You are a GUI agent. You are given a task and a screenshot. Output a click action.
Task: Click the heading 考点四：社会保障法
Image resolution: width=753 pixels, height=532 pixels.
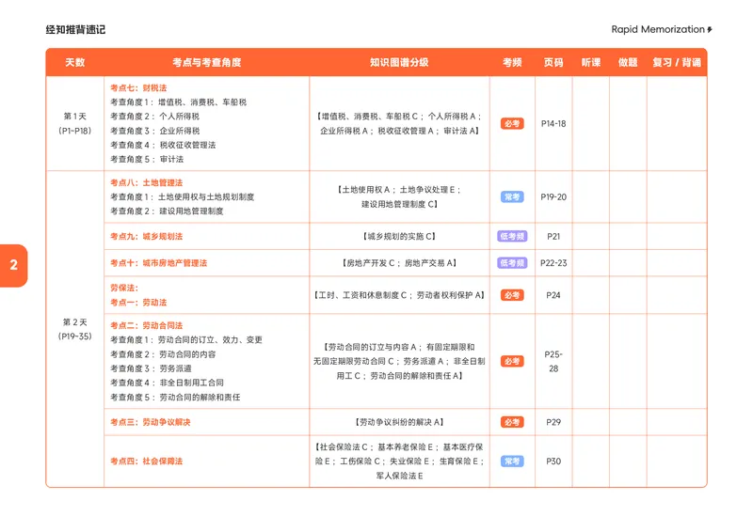(147, 461)
